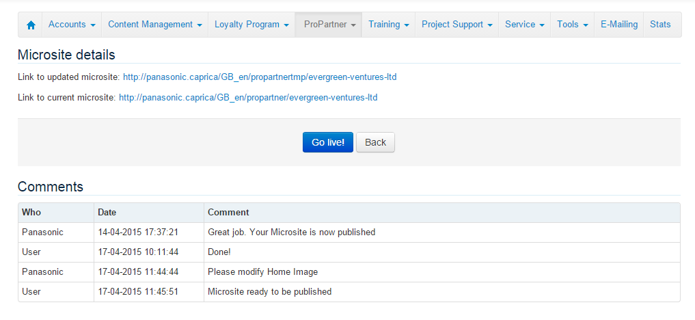Select the Who column header
This screenshot has height=320, width=695.
[x=56, y=212]
